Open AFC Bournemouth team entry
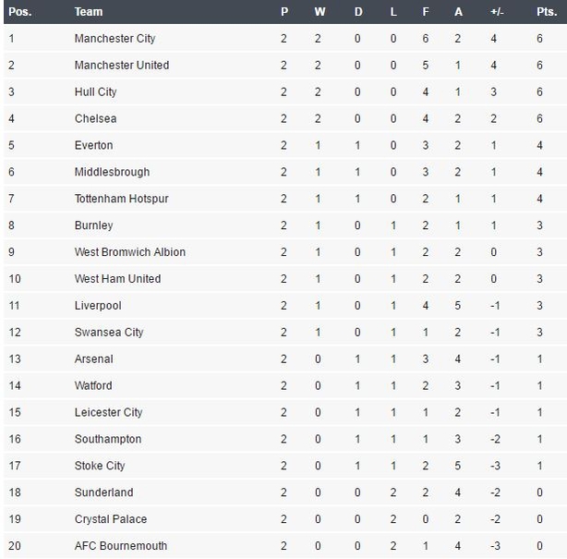Screen dimensions: 567x559 (121, 546)
